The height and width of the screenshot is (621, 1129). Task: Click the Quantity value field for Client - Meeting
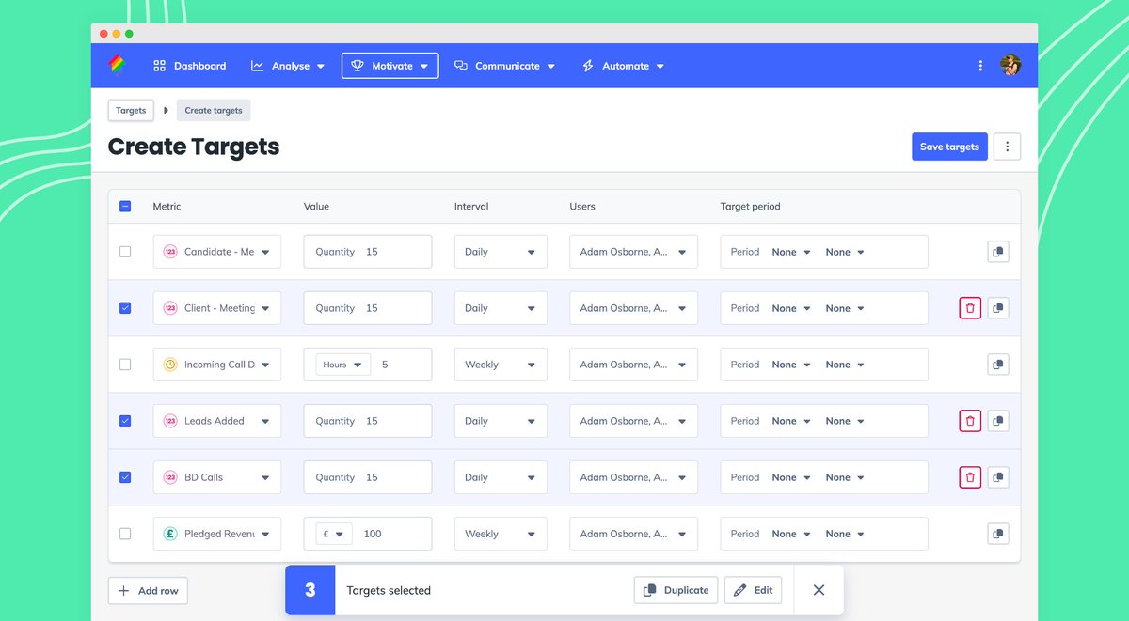[368, 308]
